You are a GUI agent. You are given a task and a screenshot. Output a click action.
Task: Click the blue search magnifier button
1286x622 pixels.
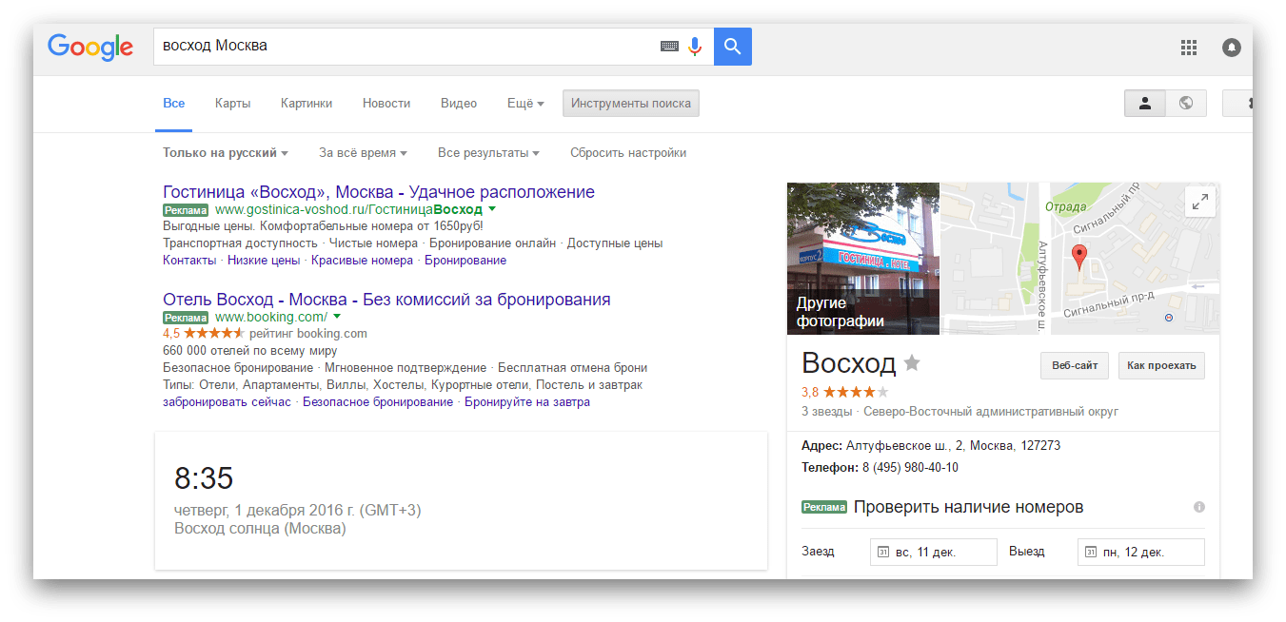[732, 47]
